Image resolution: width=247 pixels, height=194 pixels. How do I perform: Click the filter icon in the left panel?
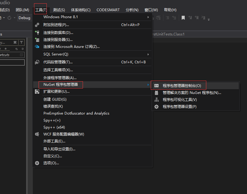coord(21,43)
